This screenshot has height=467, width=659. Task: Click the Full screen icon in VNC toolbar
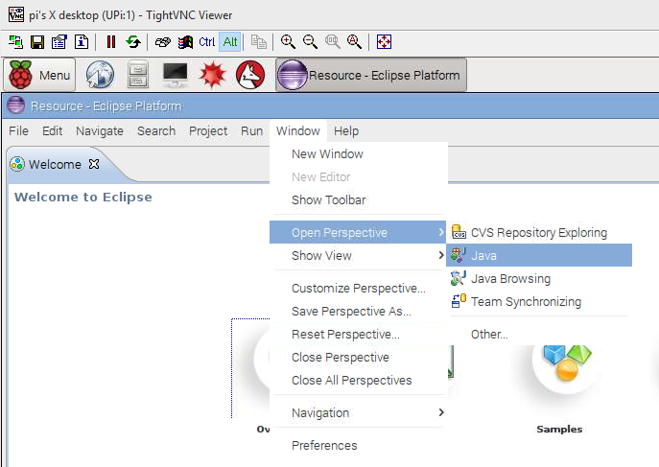click(x=384, y=42)
